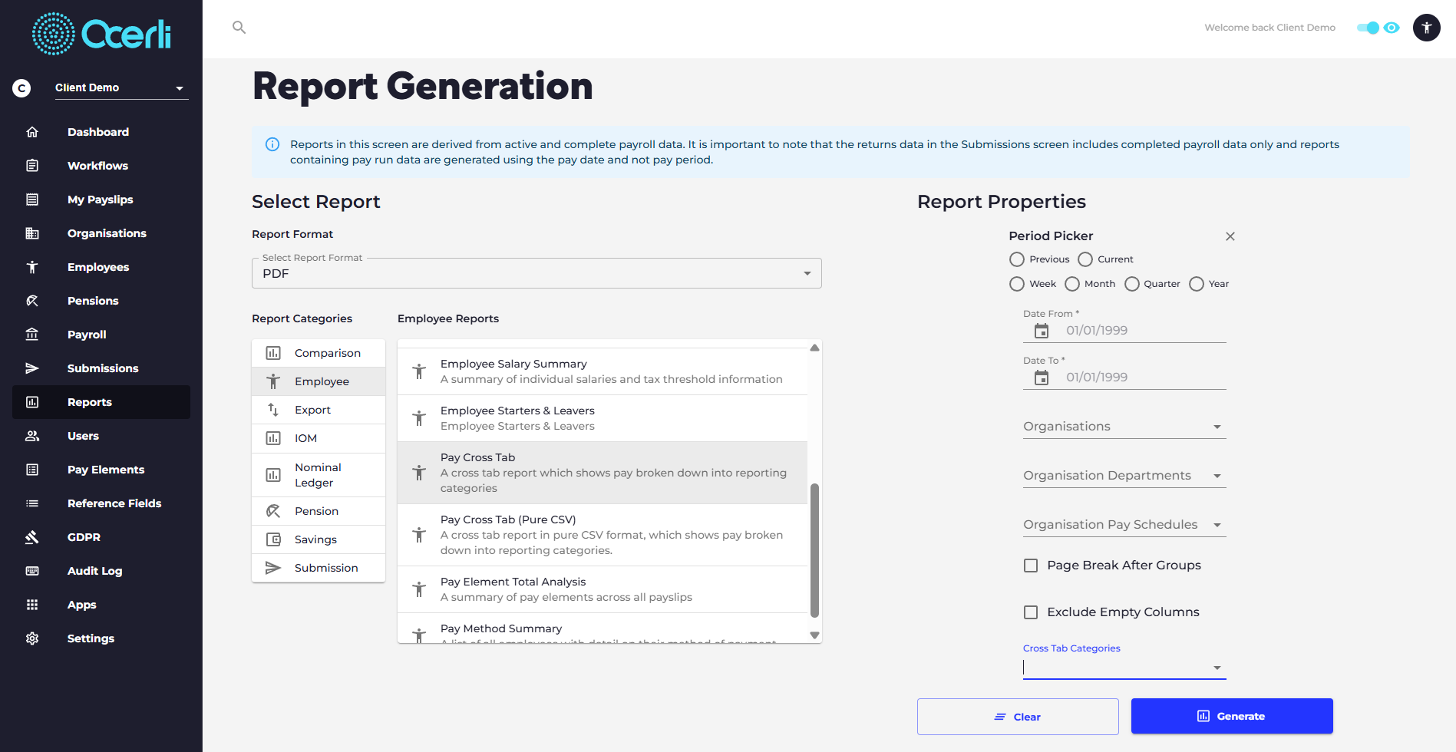The image size is (1456, 752).
Task: Close the Period Picker with the X
Action: (1230, 236)
